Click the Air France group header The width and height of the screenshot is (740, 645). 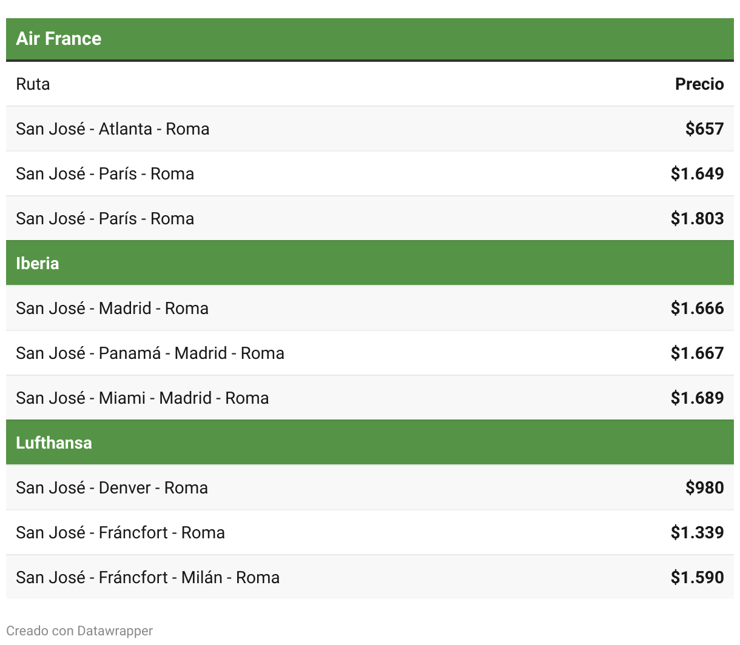(59, 39)
